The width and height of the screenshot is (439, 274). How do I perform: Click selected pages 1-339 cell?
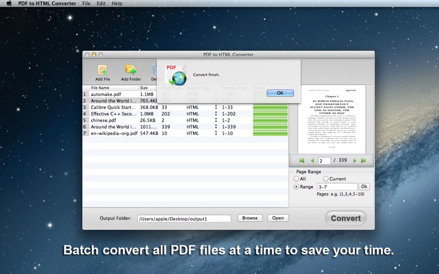click(x=229, y=127)
